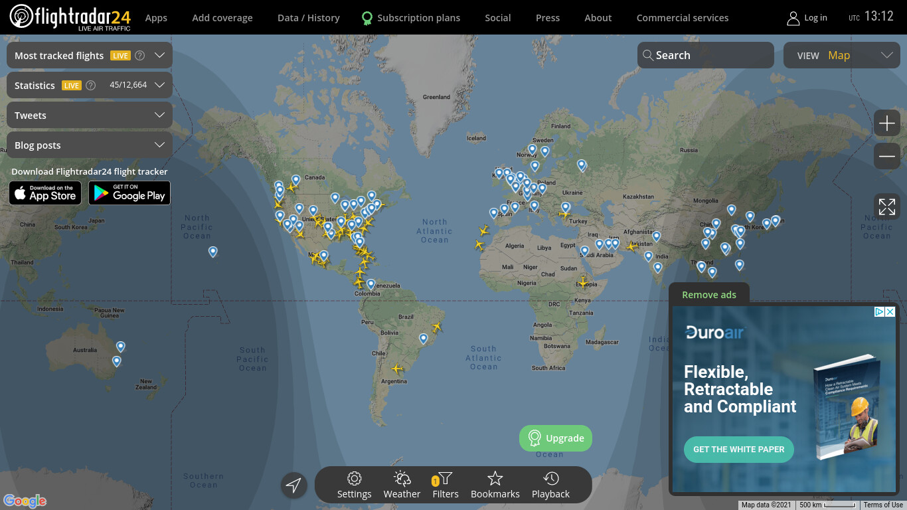Image resolution: width=907 pixels, height=510 pixels.
Task: Open the Playback clock icon
Action: tap(550, 479)
